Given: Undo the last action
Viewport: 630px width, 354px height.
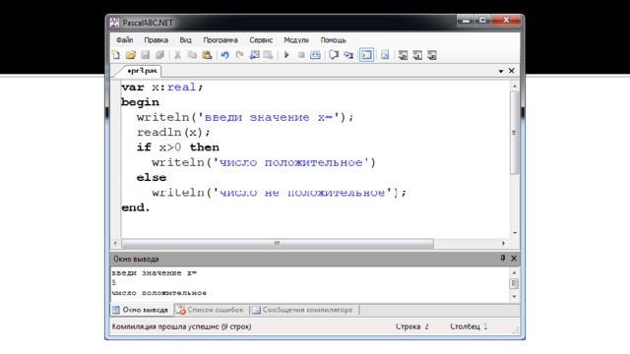Looking at the screenshot, I should 225,55.
